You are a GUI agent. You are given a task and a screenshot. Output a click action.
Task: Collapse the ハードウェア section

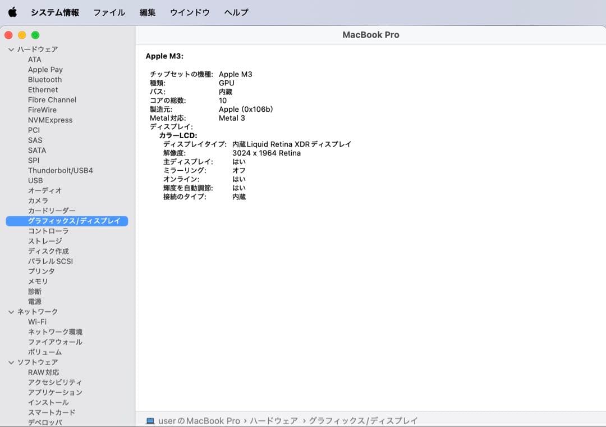(x=11, y=49)
